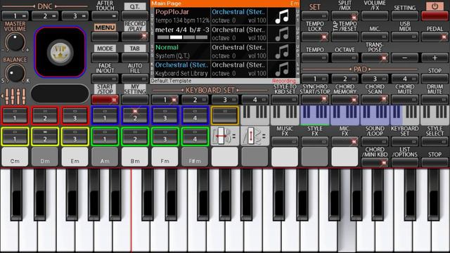Viewport: 450px width, 253px height.
Task: Tap the VIP crown joystick
Action: click(60, 52)
